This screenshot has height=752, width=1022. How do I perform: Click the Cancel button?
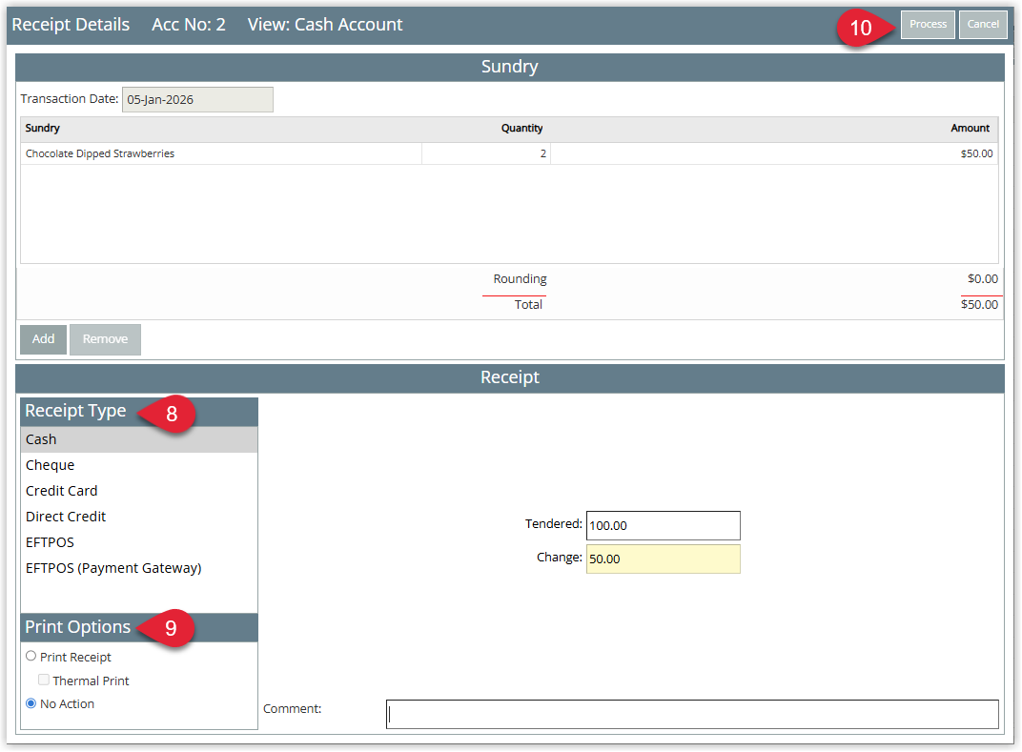pos(982,25)
